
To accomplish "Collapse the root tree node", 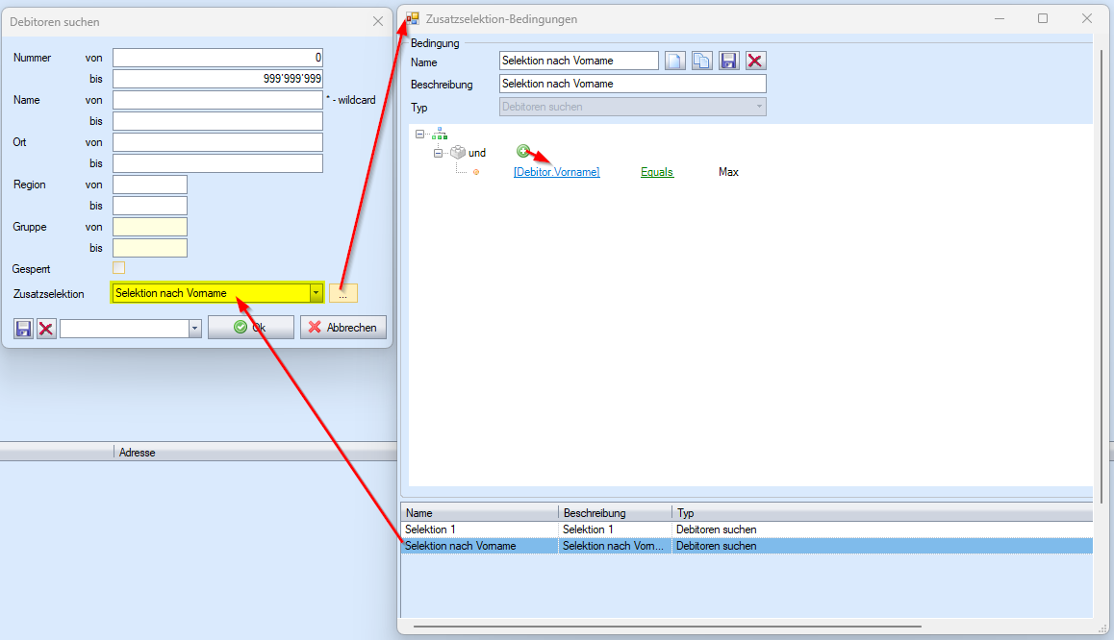I will [419, 135].
